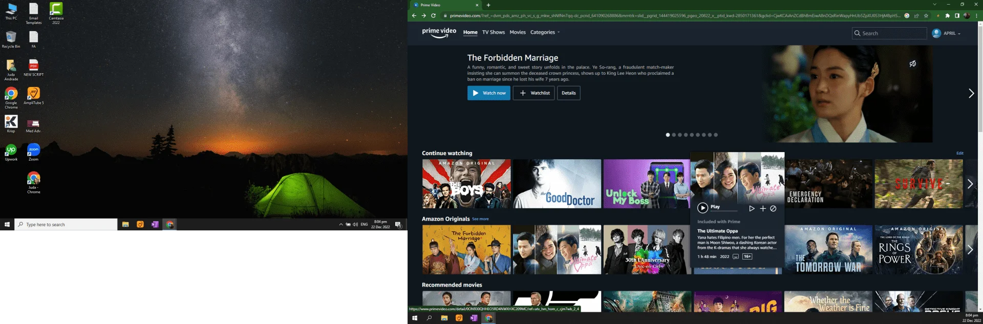Click the Prime Video logo
The image size is (983, 324).
439,33
